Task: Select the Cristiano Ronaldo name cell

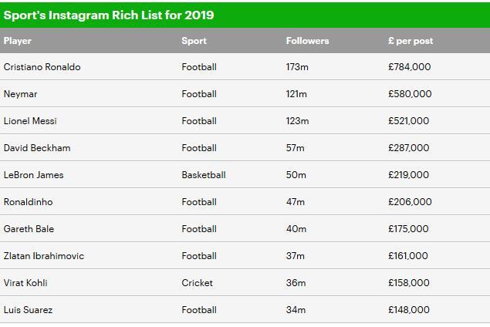Action: tap(42, 67)
